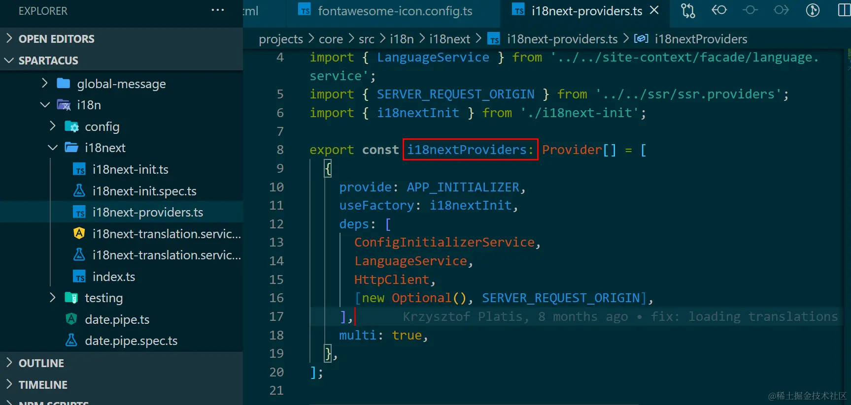Click the TypeScript icon of index.ts
This screenshot has width=851, height=405.
click(79, 277)
